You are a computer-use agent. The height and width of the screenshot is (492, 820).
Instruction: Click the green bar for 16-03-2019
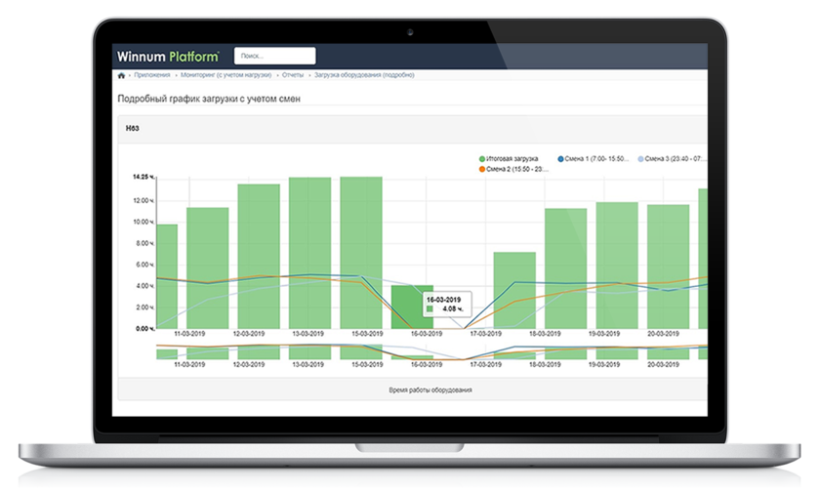pos(410,307)
